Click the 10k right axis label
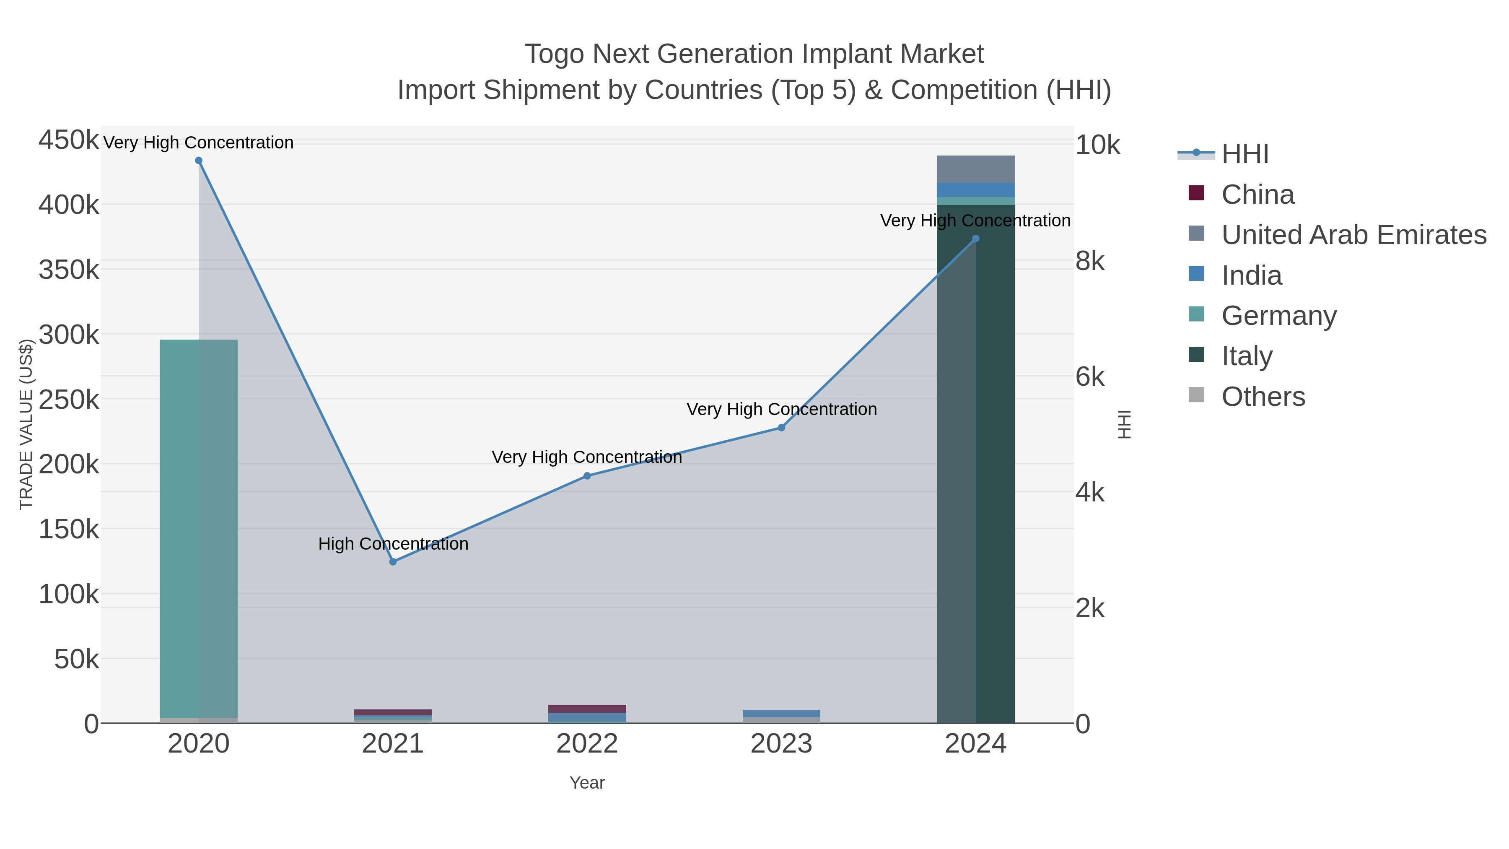This screenshot has width=1509, height=849. 1097,145
